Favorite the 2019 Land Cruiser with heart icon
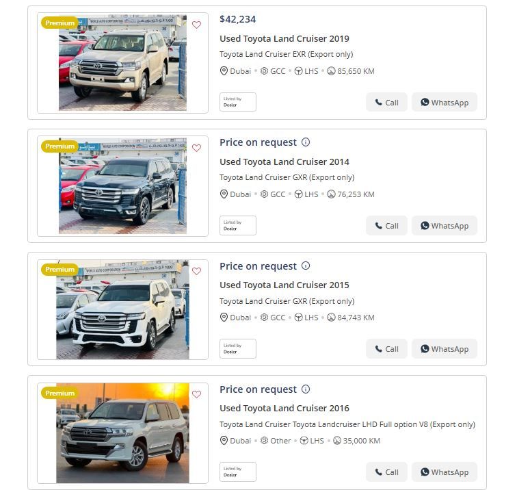517x490 pixels. point(196,25)
